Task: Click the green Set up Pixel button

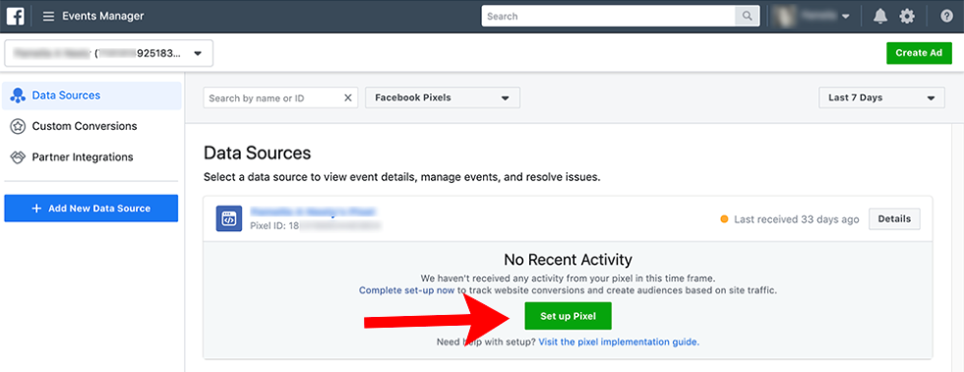Action: point(569,316)
